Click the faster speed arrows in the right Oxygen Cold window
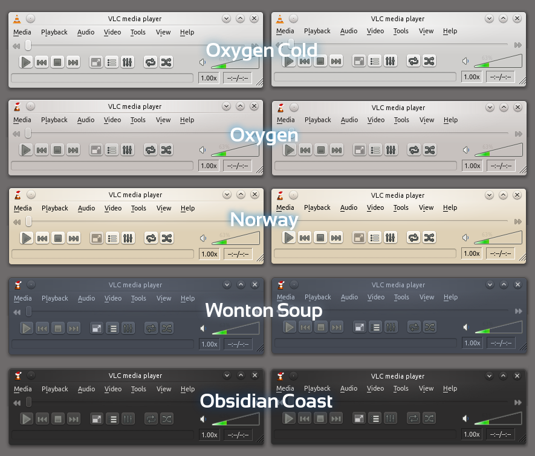535x456 pixels. point(518,45)
